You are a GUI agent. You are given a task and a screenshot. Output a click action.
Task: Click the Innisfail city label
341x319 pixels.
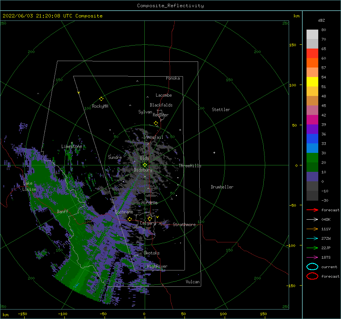click(153, 137)
